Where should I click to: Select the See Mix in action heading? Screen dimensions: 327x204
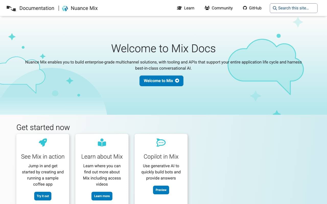[43, 157]
